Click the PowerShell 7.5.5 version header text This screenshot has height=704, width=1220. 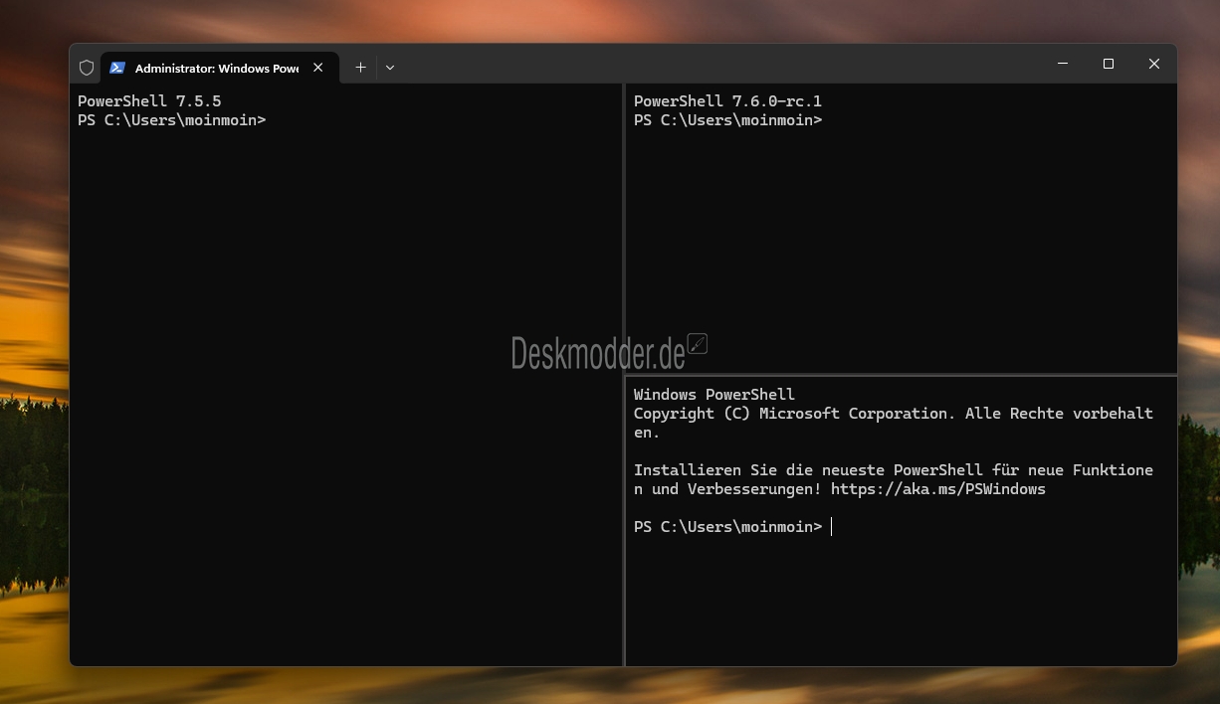point(149,101)
